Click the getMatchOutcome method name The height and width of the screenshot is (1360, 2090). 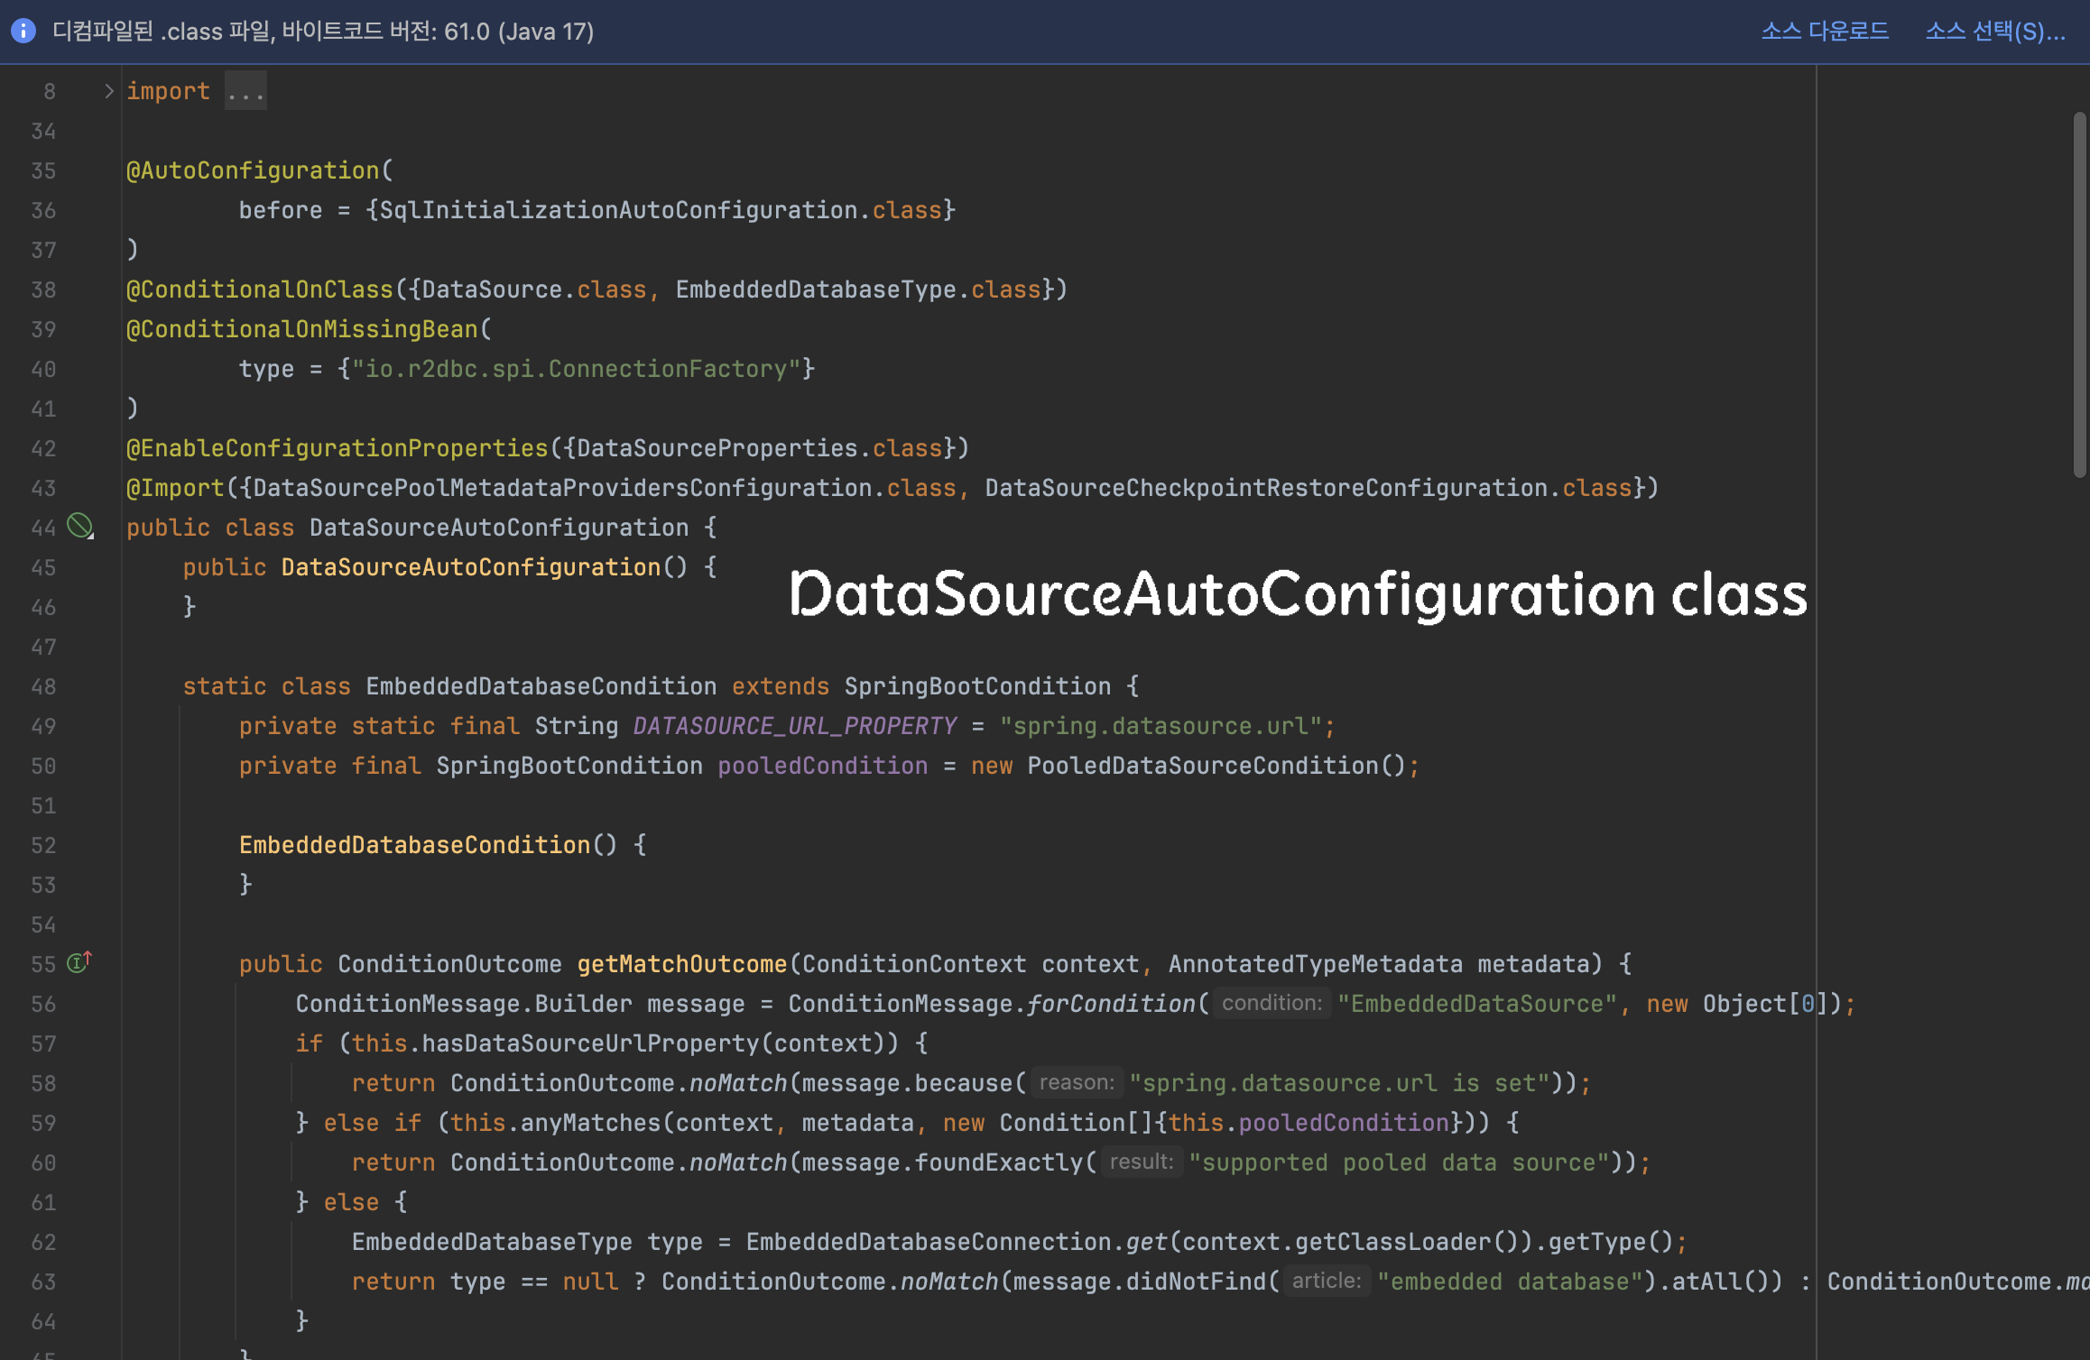[682, 964]
